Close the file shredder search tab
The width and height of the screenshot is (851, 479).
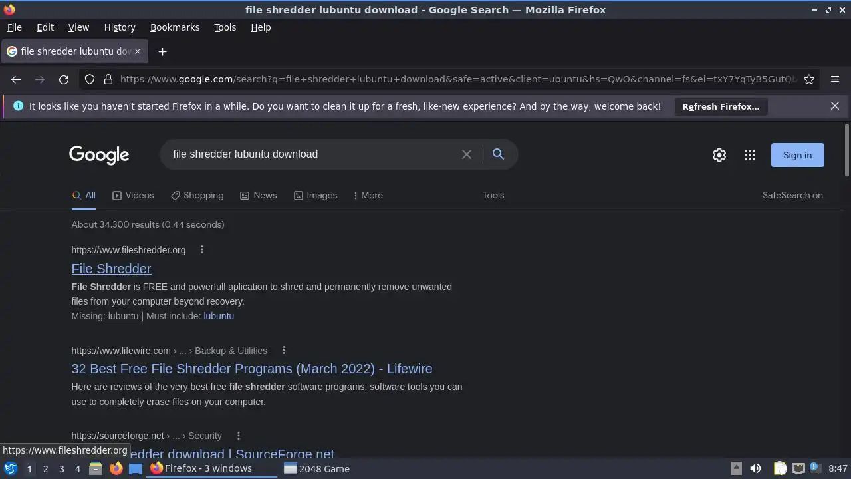pyautogui.click(x=138, y=51)
